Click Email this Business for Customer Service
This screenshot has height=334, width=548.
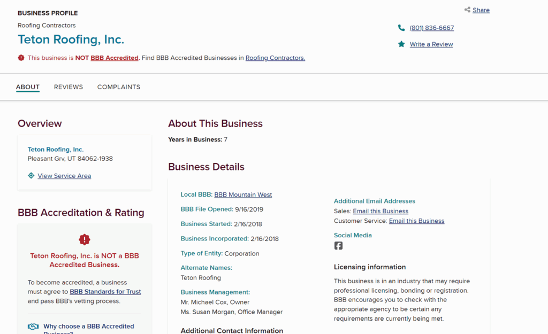pyautogui.click(x=416, y=221)
